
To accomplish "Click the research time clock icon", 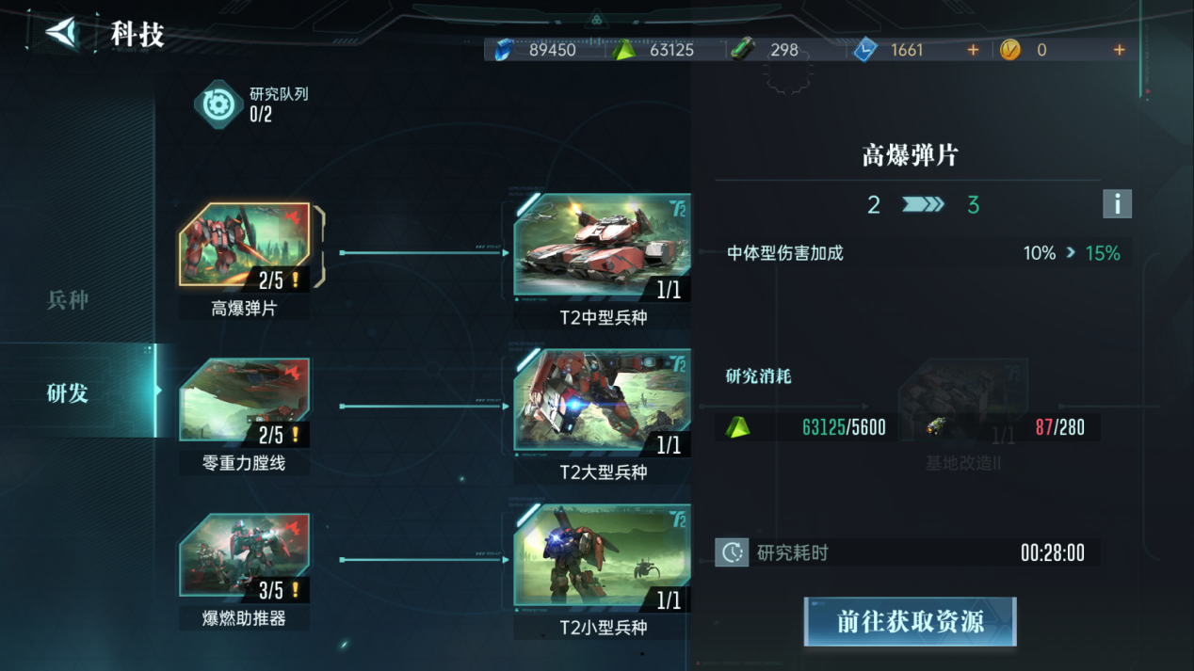I will click(x=732, y=552).
